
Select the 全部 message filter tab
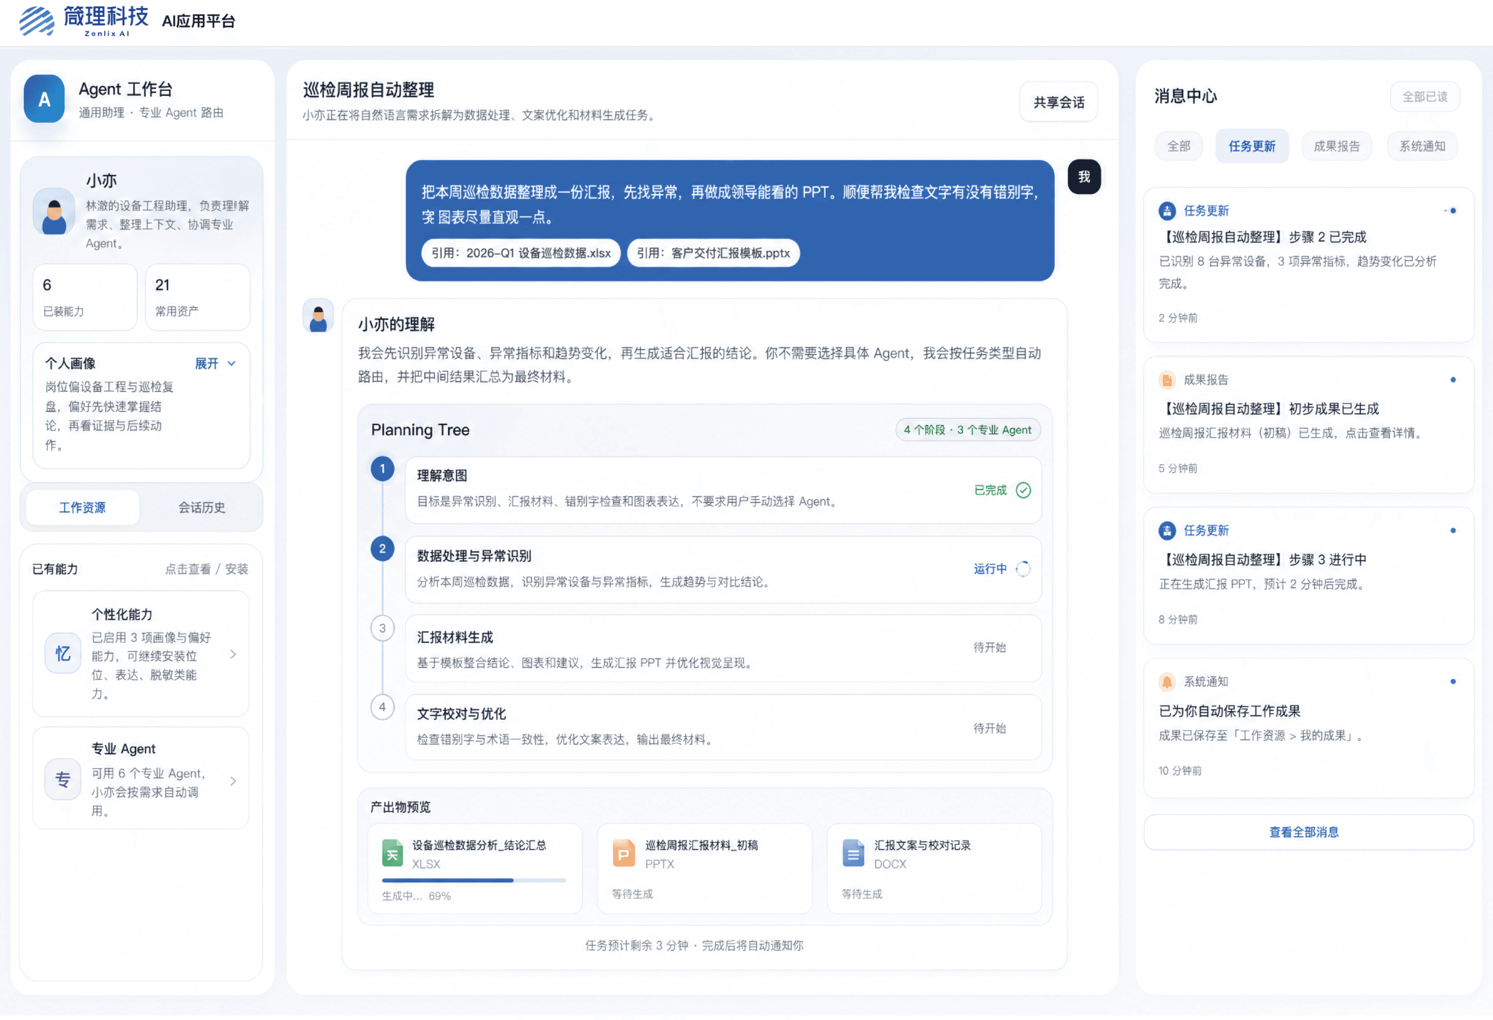[x=1179, y=146]
